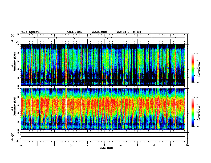Click the ch.1 color scale "log(PSD)" label
This screenshot has height=163, width=211.
point(200,69)
